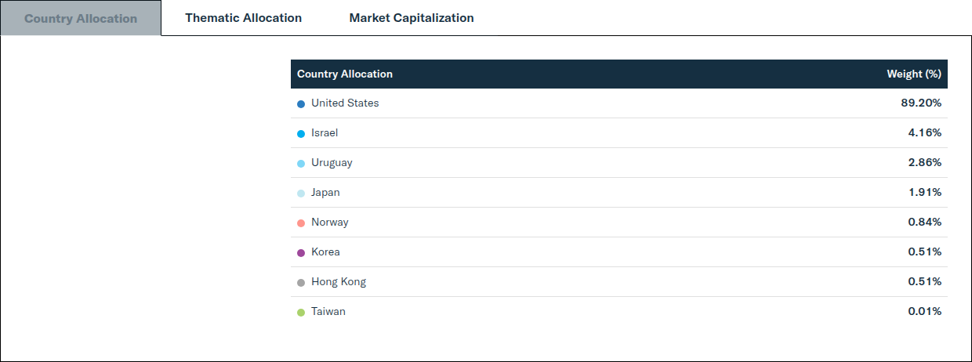The width and height of the screenshot is (972, 362).
Task: Select the Hong Kong row label
Action: tap(339, 282)
